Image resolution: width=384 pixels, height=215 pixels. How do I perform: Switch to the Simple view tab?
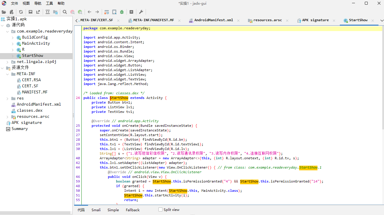pos(113,210)
